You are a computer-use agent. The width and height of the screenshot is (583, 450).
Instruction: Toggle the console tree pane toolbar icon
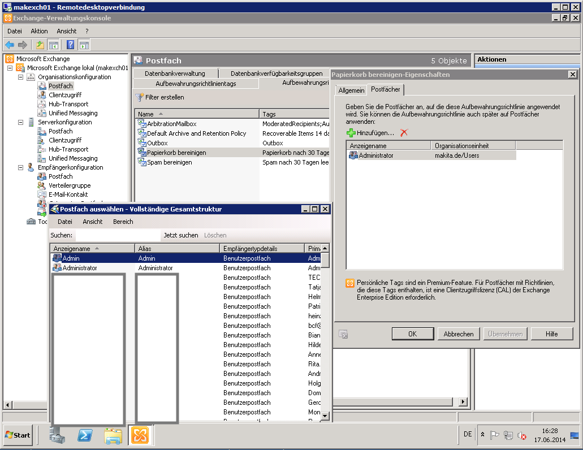(54, 45)
